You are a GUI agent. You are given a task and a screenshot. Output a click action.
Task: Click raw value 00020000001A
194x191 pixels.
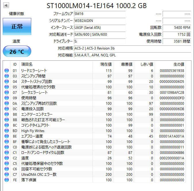point(172,158)
